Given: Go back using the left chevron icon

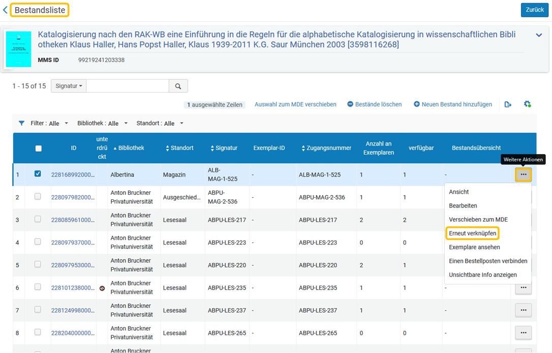Looking at the screenshot, I should 5,10.
